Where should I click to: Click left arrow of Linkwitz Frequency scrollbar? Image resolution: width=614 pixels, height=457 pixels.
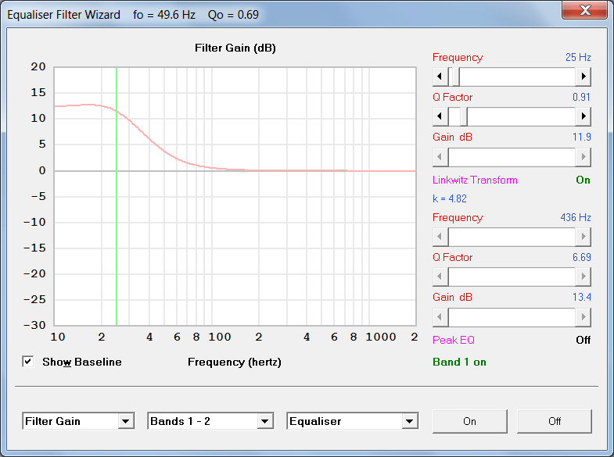(x=440, y=77)
